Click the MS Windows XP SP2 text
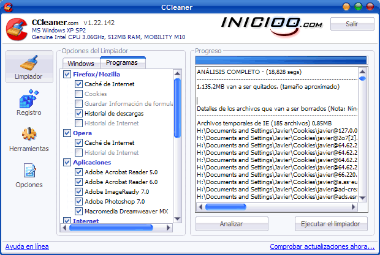This screenshot has width=380, height=255. (x=59, y=31)
